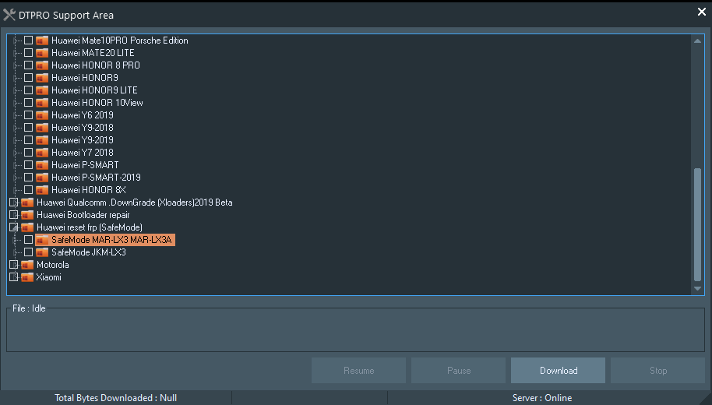Screen dimensions: 712x405
Task: Click folder icon next to Huawei MATE20 LITE
Action: tap(42, 53)
